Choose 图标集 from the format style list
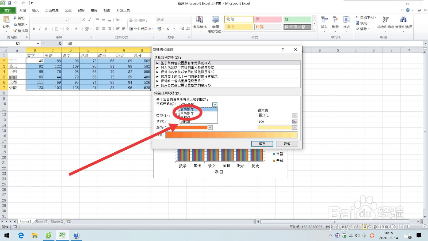 click(x=198, y=122)
